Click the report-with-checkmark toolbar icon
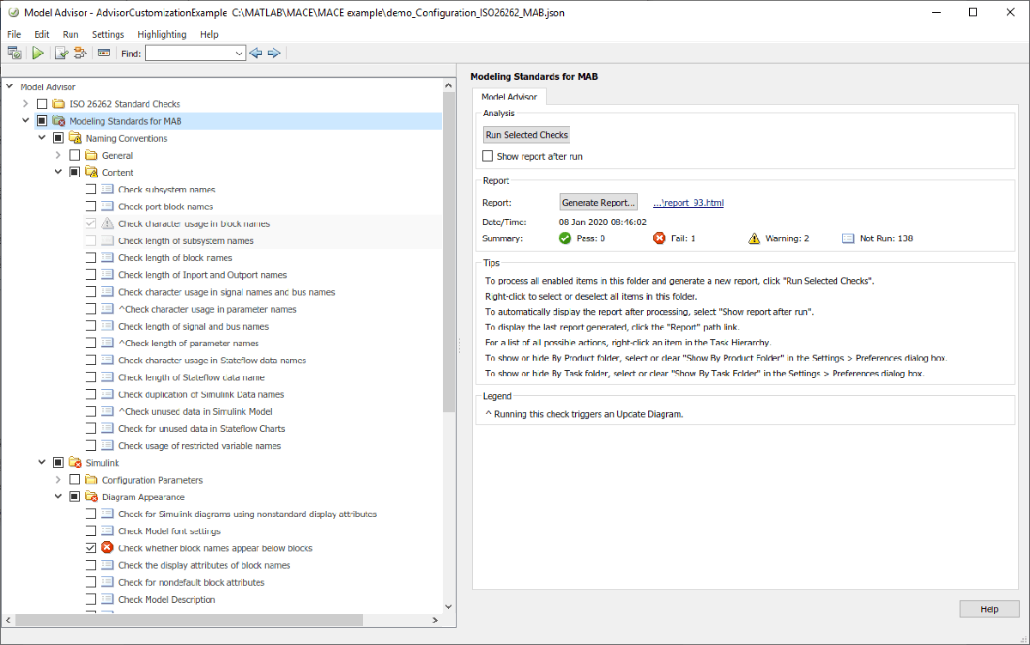Screen dimensions: 1030x645 [61, 53]
